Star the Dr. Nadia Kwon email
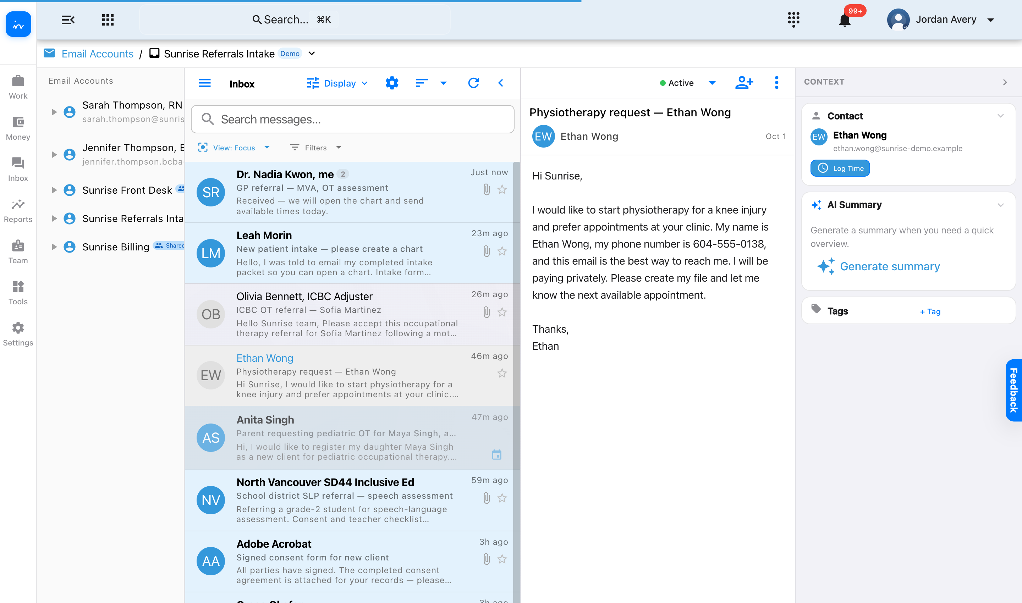Image resolution: width=1022 pixels, height=603 pixels. pos(502,190)
